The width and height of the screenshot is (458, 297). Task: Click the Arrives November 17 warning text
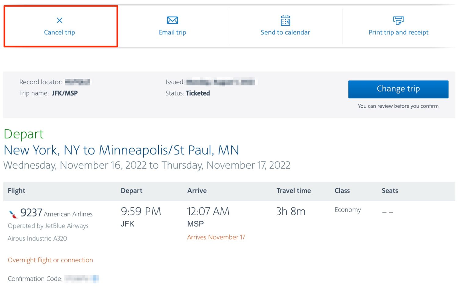pos(216,237)
